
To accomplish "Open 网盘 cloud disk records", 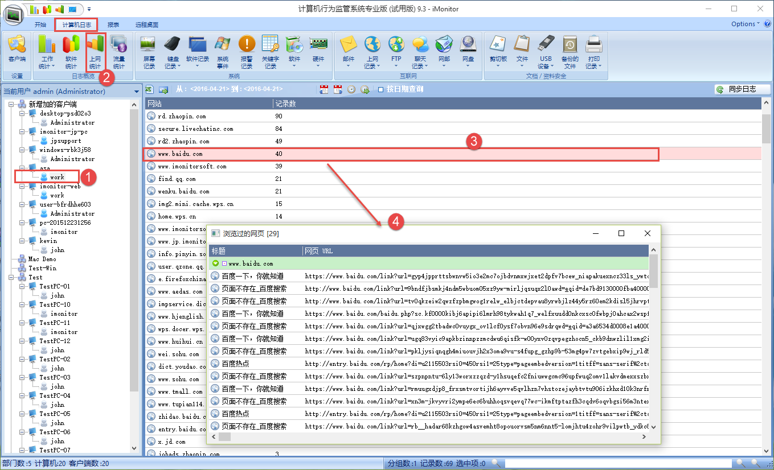I will (x=468, y=52).
